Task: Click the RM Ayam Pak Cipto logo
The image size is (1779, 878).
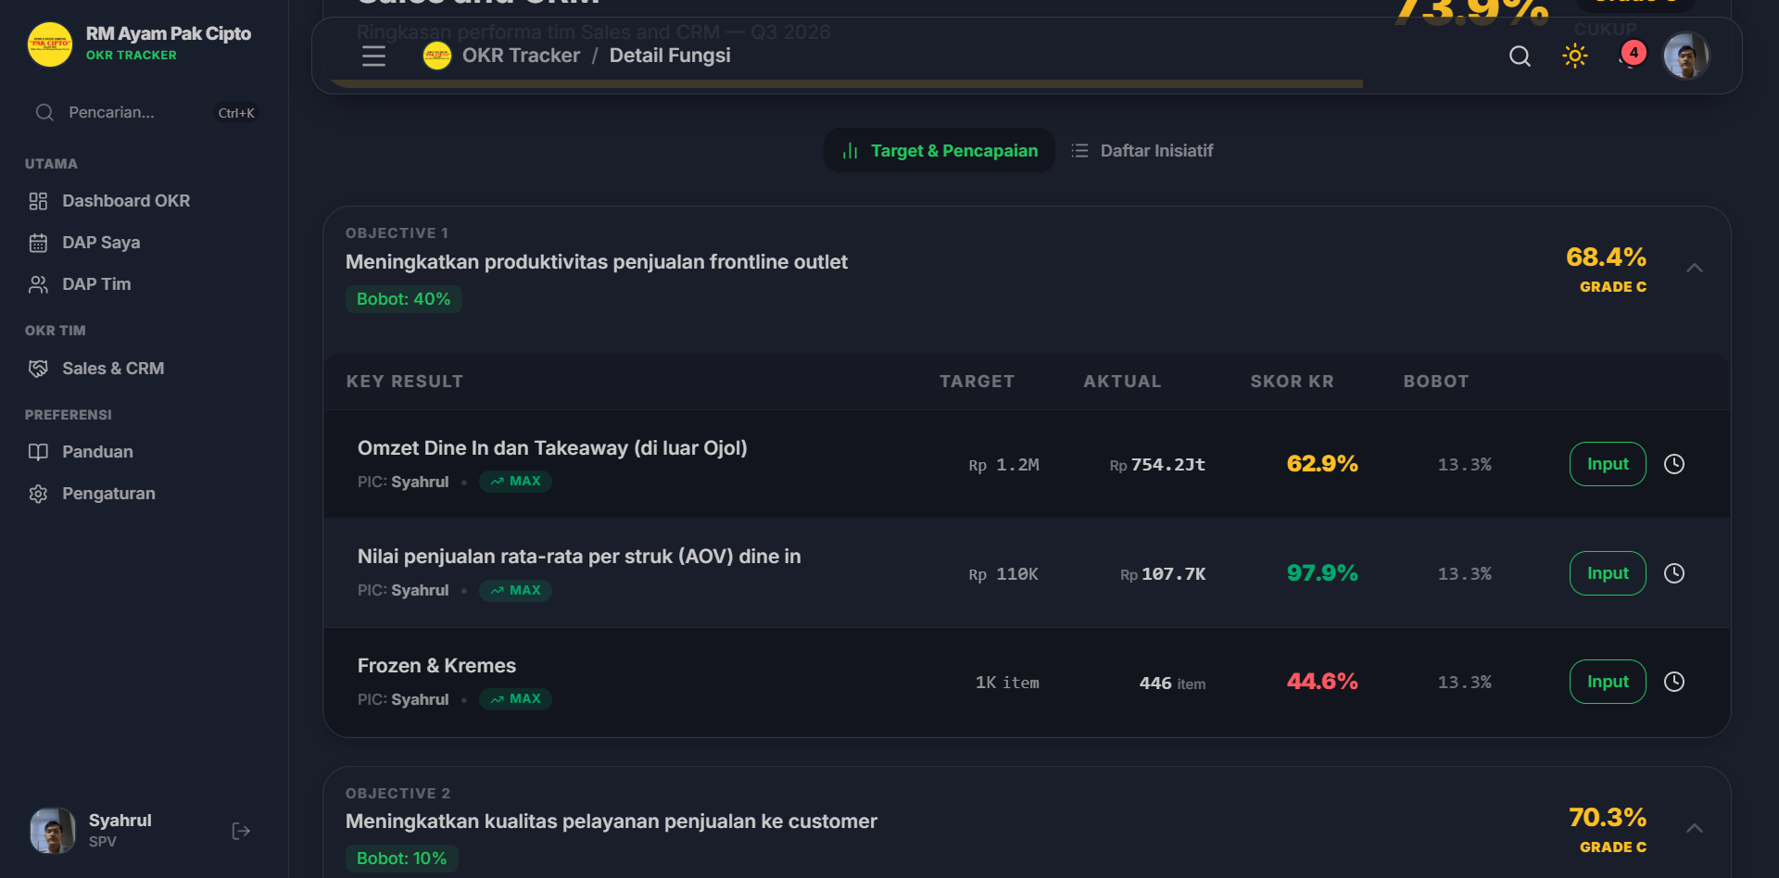Action: tap(50, 44)
